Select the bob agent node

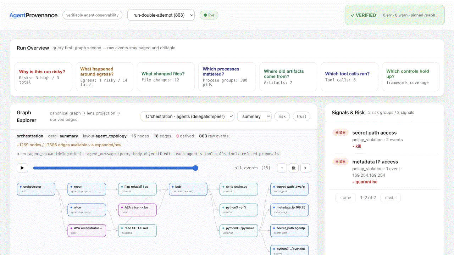point(188,189)
